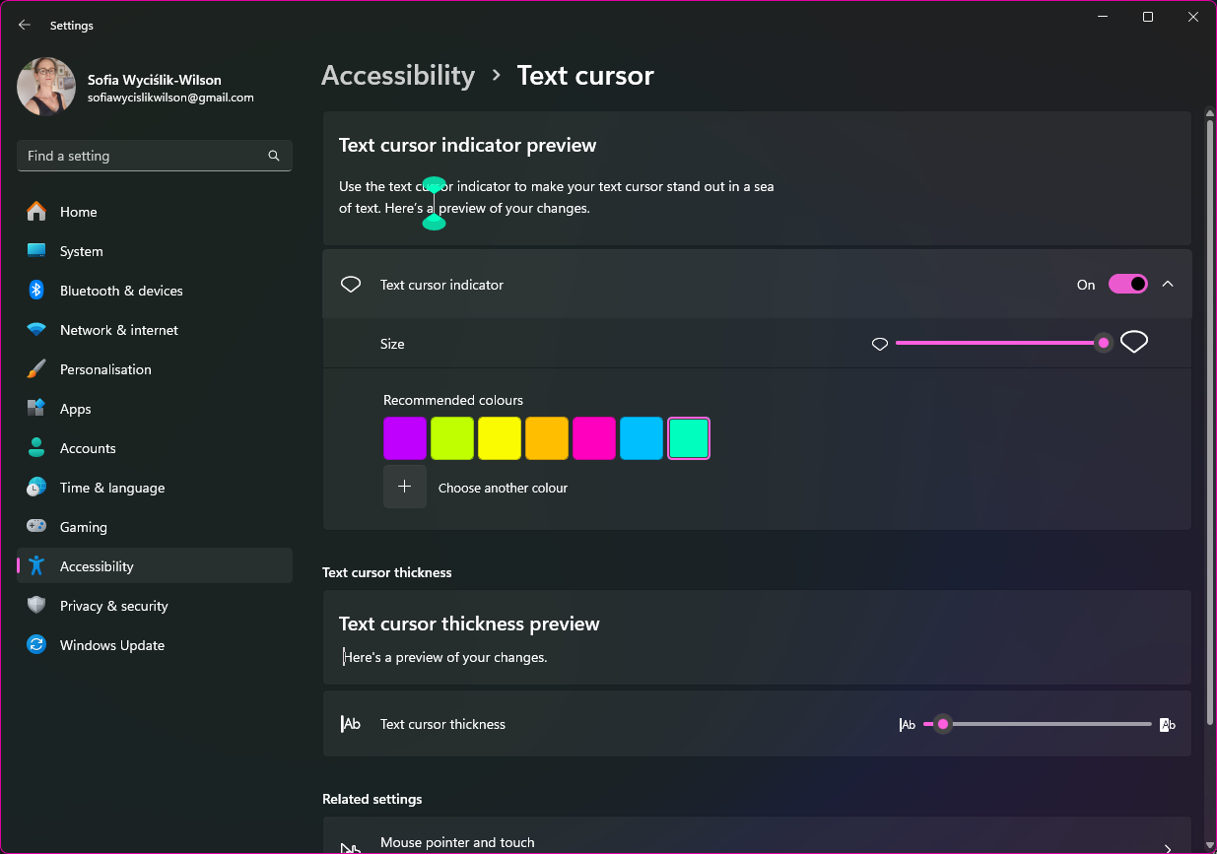Click the Accessibility figure icon

(36, 566)
